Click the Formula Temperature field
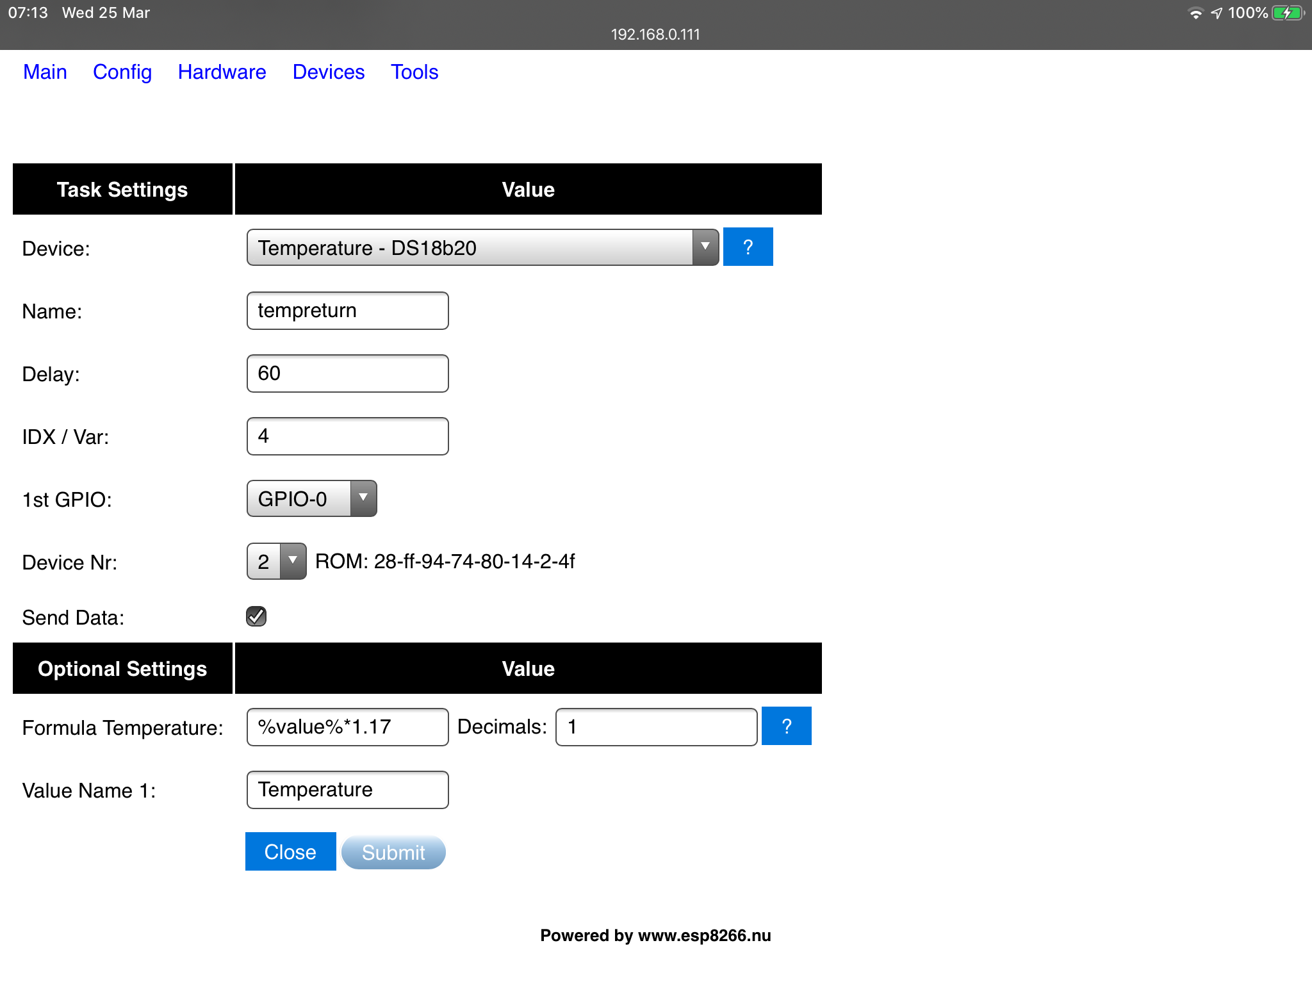The height and width of the screenshot is (984, 1312). pyautogui.click(x=347, y=727)
